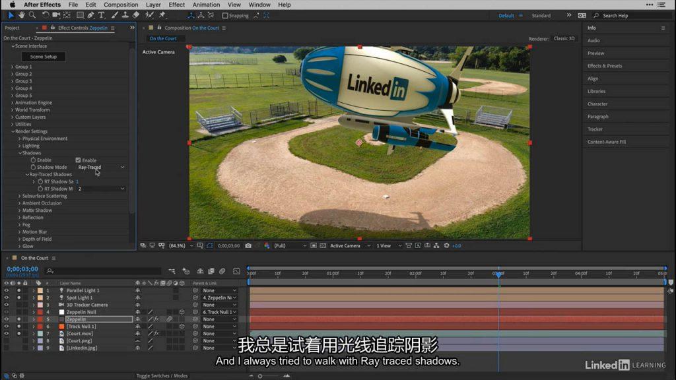Click the Search Help field
The image size is (676, 380).
[632, 16]
